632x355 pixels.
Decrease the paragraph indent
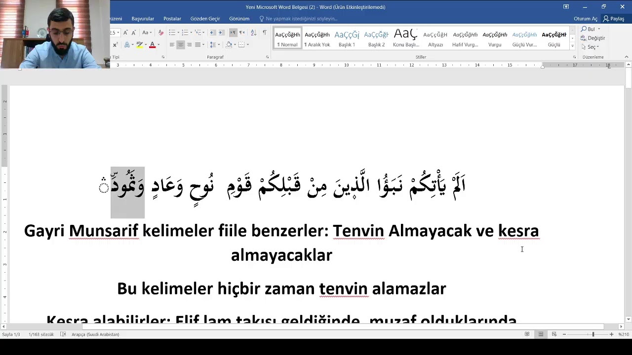212,33
